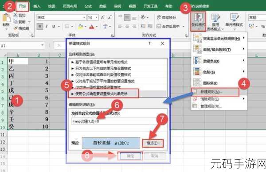Viewport: 266px width, 172px height.
Task: Switch to the Formulas (公式) tab
Action: point(88,6)
